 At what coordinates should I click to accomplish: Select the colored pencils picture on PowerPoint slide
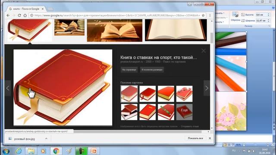231,62
